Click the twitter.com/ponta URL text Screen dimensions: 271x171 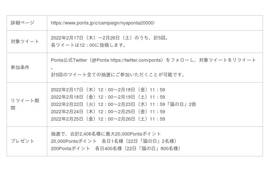(136, 60)
